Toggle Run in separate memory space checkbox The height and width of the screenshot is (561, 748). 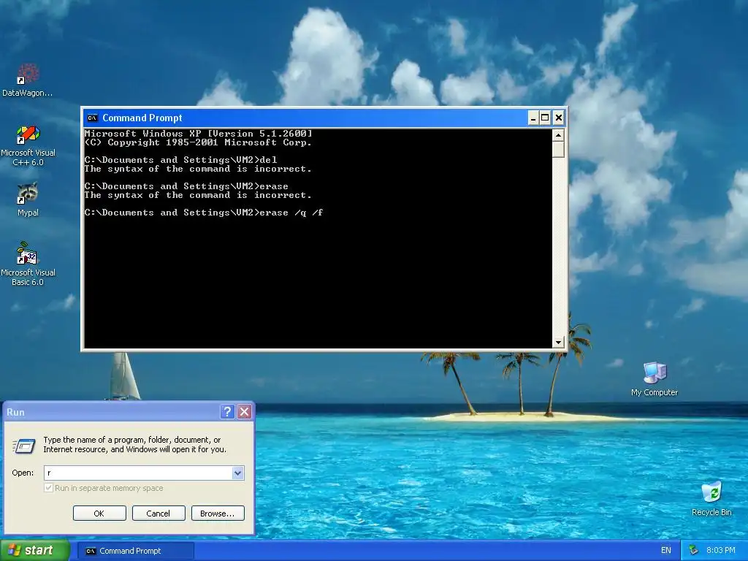(x=48, y=488)
